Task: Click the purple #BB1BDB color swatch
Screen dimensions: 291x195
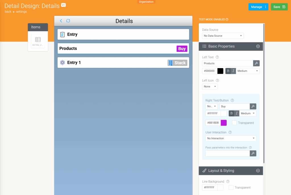Action: (224, 123)
